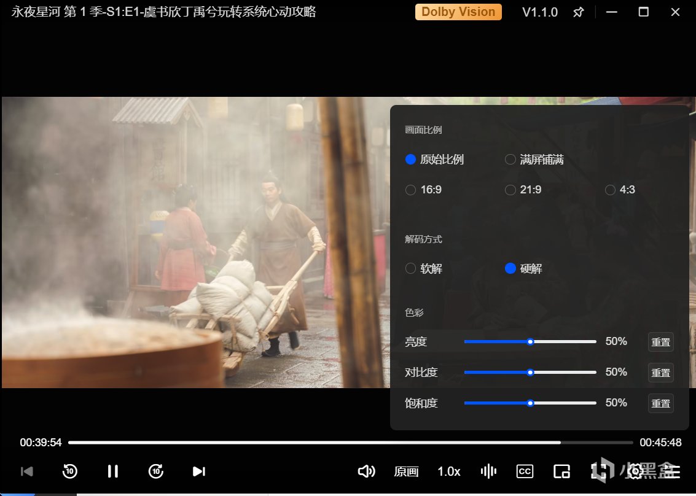
Task: Enable picture-in-picture mini window
Action: point(561,471)
